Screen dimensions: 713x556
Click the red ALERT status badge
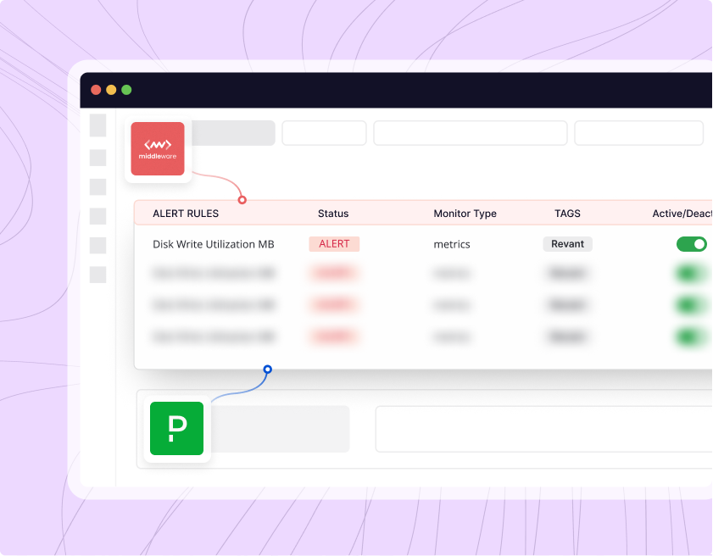tap(334, 244)
